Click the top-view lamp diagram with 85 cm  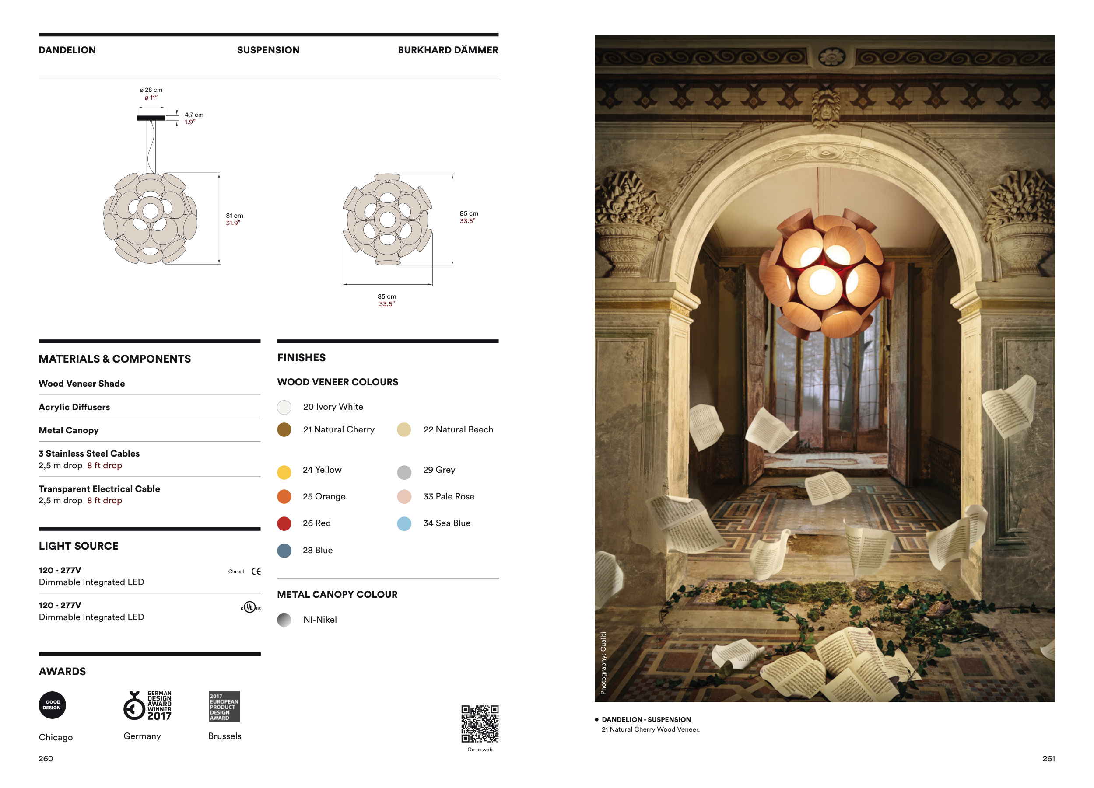pos(387,220)
